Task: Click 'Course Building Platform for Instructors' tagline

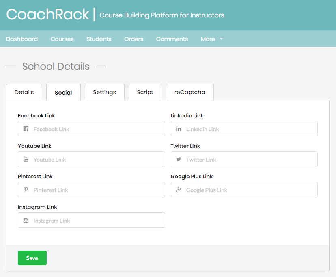Action: pyautogui.click(x=162, y=15)
